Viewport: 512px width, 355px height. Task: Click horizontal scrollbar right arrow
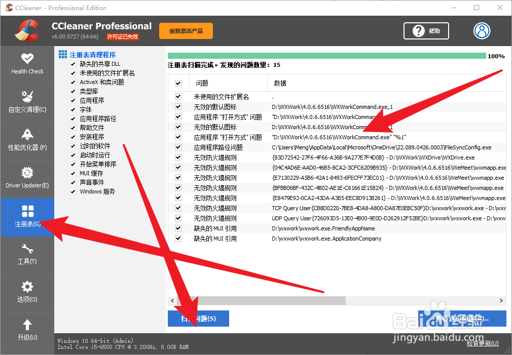pyautogui.click(x=501, y=300)
